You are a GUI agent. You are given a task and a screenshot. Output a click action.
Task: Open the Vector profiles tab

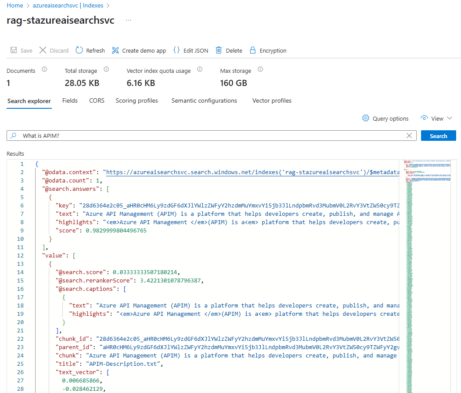272,101
